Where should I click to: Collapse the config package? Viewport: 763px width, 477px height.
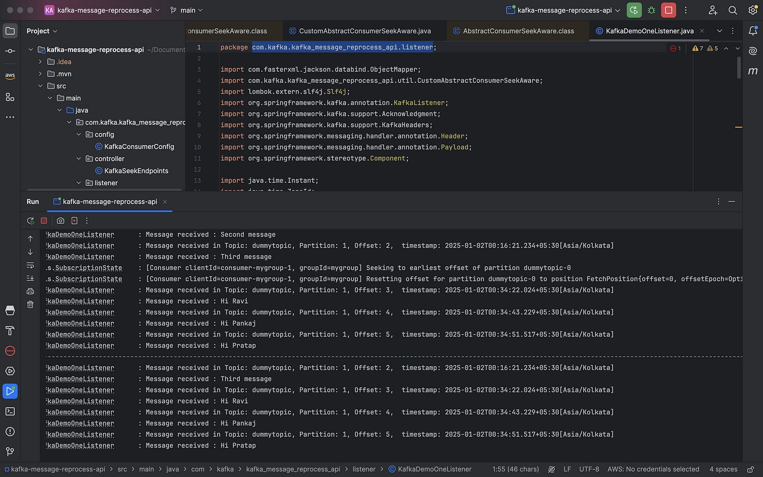[78, 134]
